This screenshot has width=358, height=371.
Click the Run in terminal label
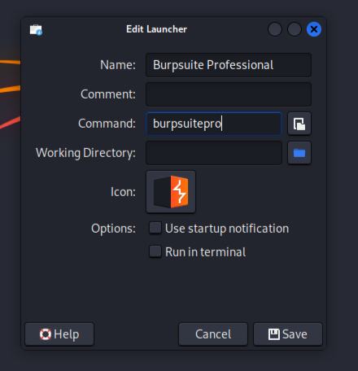coord(206,252)
